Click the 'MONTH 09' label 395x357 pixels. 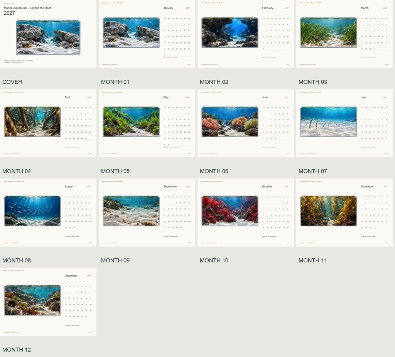(115, 260)
